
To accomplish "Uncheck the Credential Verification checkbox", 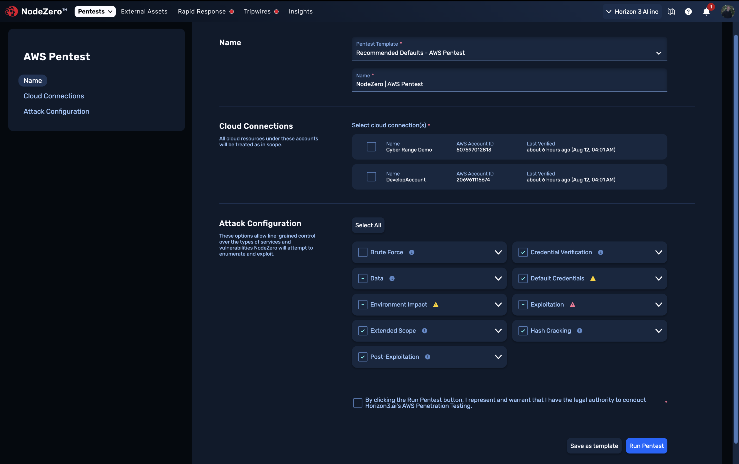I will point(523,252).
